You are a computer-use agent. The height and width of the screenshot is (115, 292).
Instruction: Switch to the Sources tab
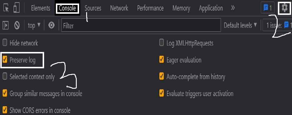click(93, 8)
